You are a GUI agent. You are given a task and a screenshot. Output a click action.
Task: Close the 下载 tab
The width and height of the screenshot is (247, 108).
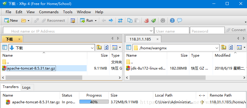pyautogui.click(x=20, y=39)
